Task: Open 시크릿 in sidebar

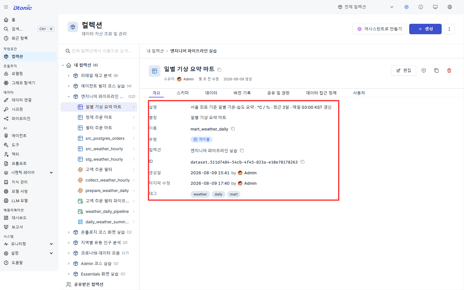Action: coord(29,109)
